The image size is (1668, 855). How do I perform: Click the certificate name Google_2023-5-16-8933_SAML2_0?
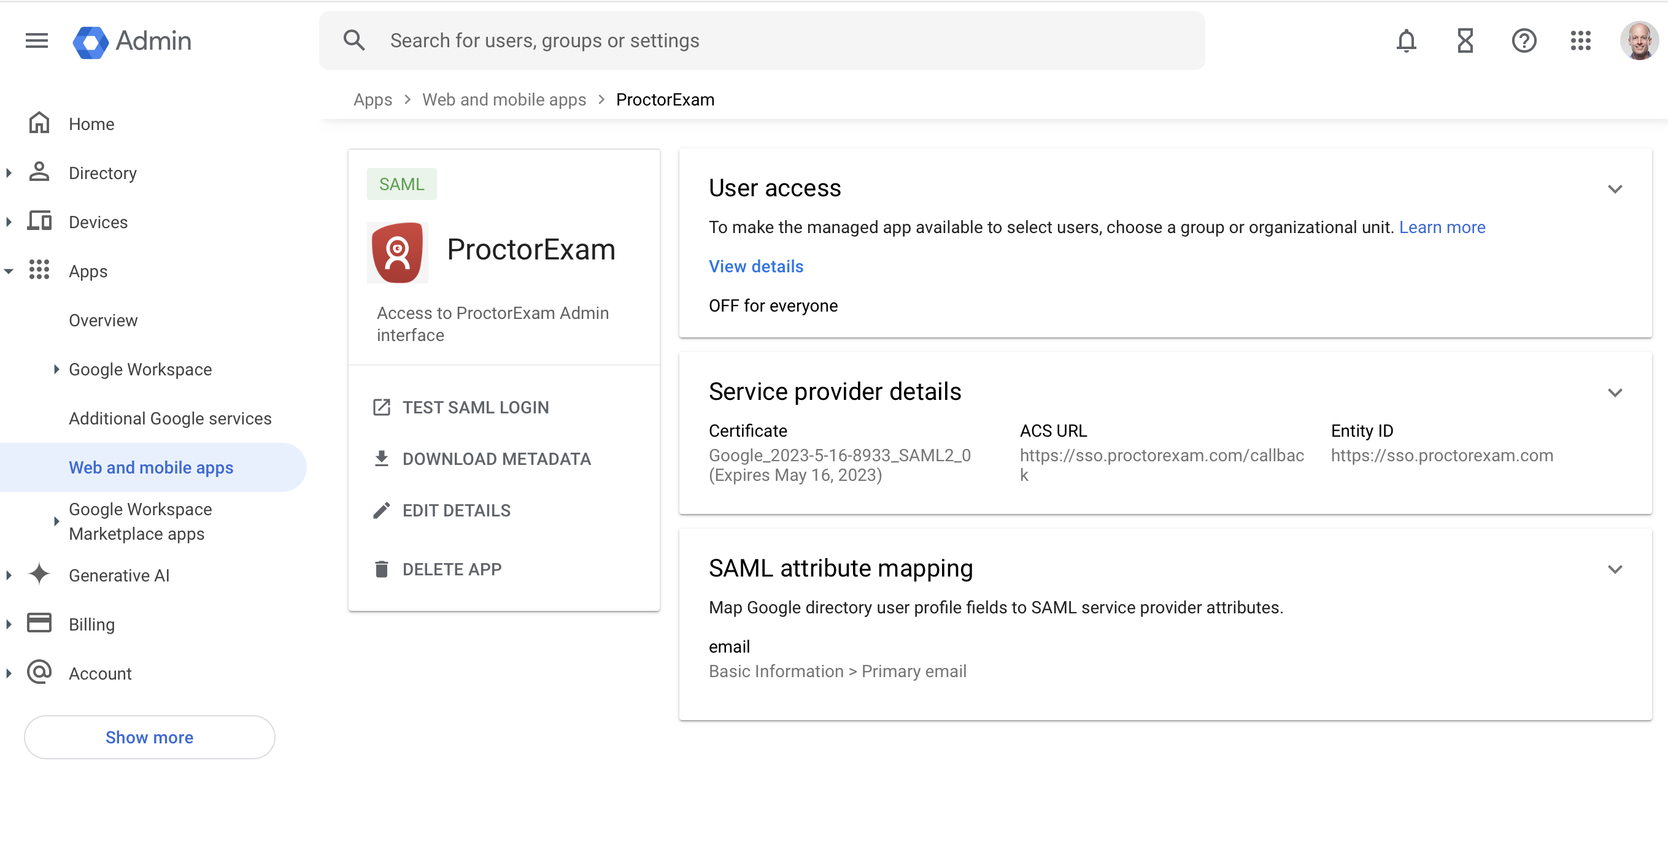(839, 456)
